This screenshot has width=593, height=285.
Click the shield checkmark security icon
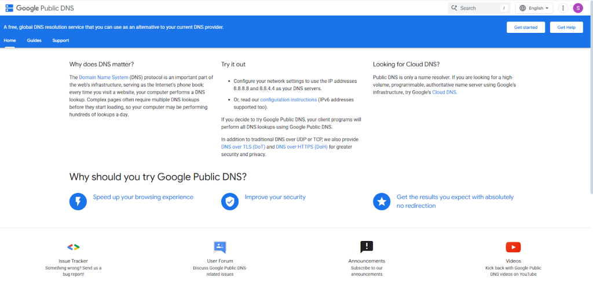pos(230,201)
